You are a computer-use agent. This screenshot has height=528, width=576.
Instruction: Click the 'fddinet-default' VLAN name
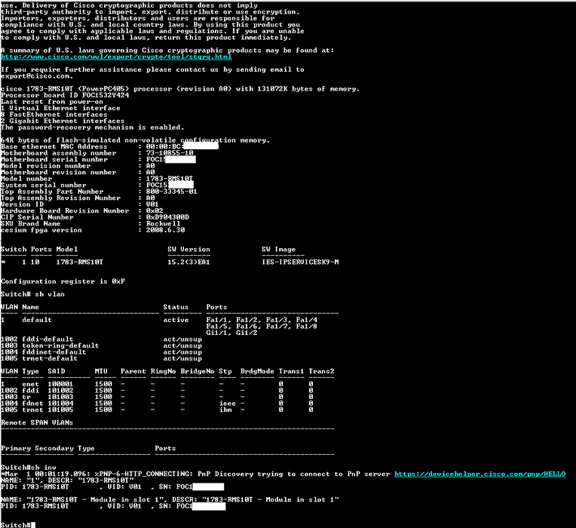pos(54,352)
